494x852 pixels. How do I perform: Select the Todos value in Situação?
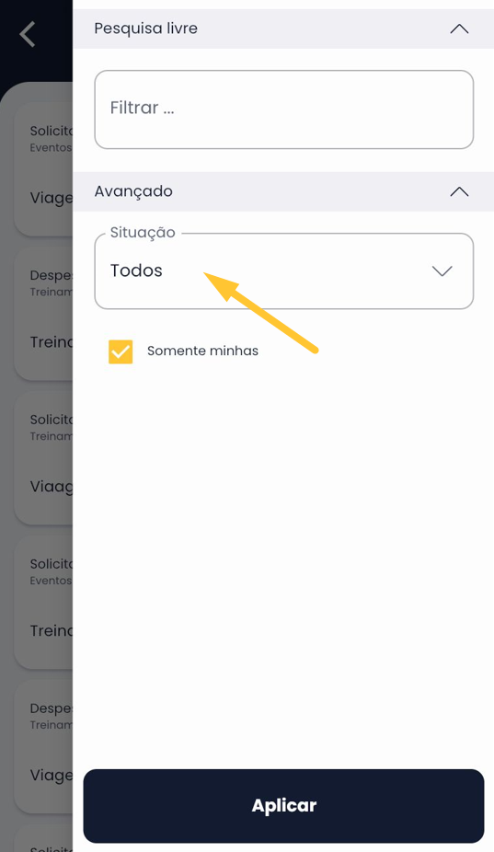pos(136,271)
